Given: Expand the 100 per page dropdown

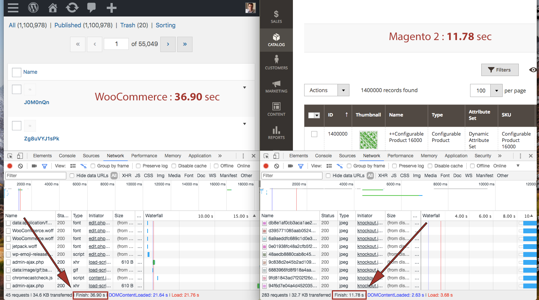Looking at the screenshot, I should (x=496, y=90).
